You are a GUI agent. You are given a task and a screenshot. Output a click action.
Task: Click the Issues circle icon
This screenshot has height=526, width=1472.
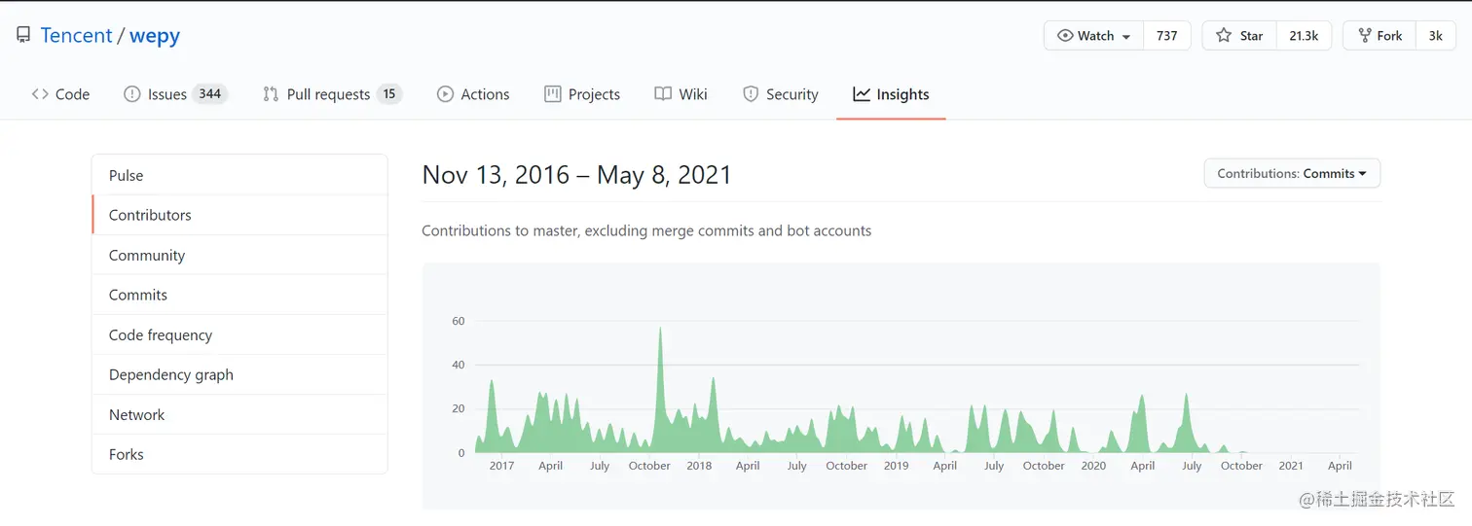132,94
